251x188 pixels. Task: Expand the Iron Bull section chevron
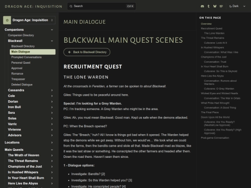(52, 107)
